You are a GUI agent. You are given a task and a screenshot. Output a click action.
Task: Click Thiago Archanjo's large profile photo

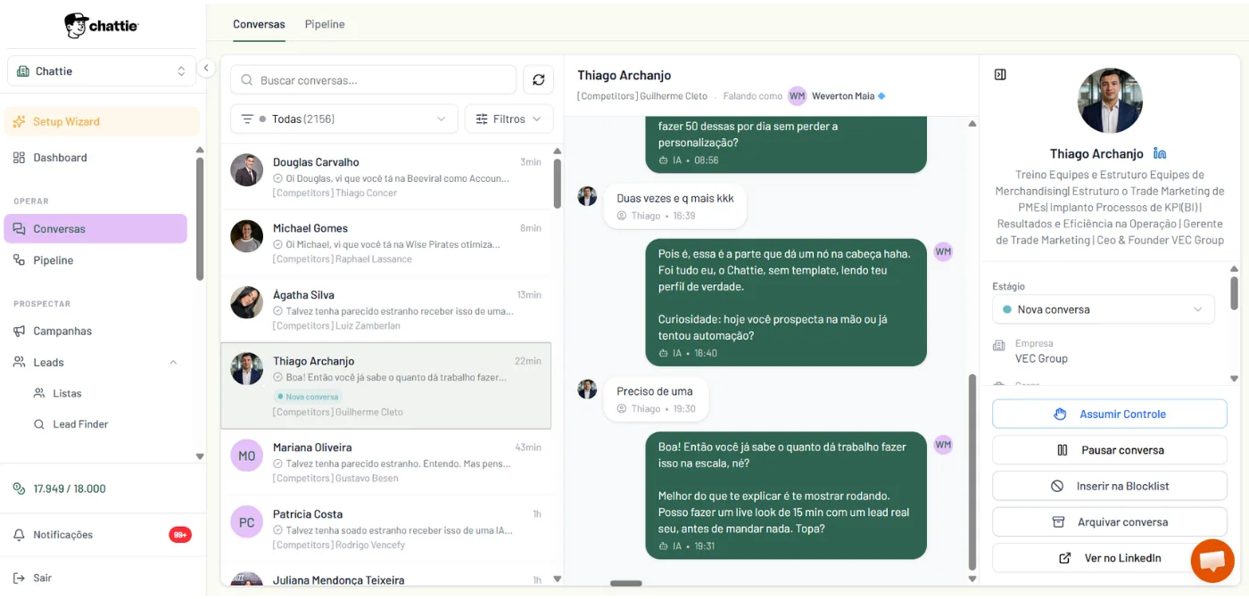tap(1110, 101)
